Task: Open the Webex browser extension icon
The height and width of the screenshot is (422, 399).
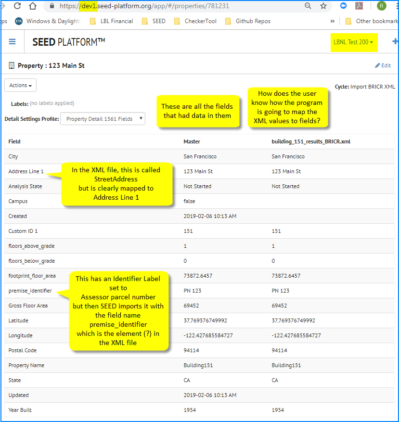Action: pyautogui.click(x=343, y=7)
